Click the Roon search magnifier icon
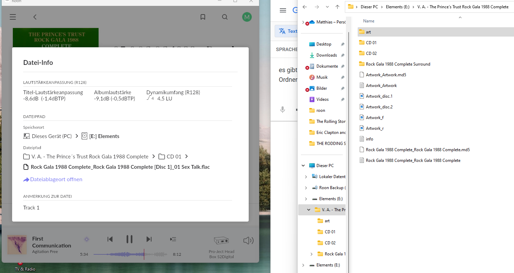The image size is (514, 273). pos(225,17)
